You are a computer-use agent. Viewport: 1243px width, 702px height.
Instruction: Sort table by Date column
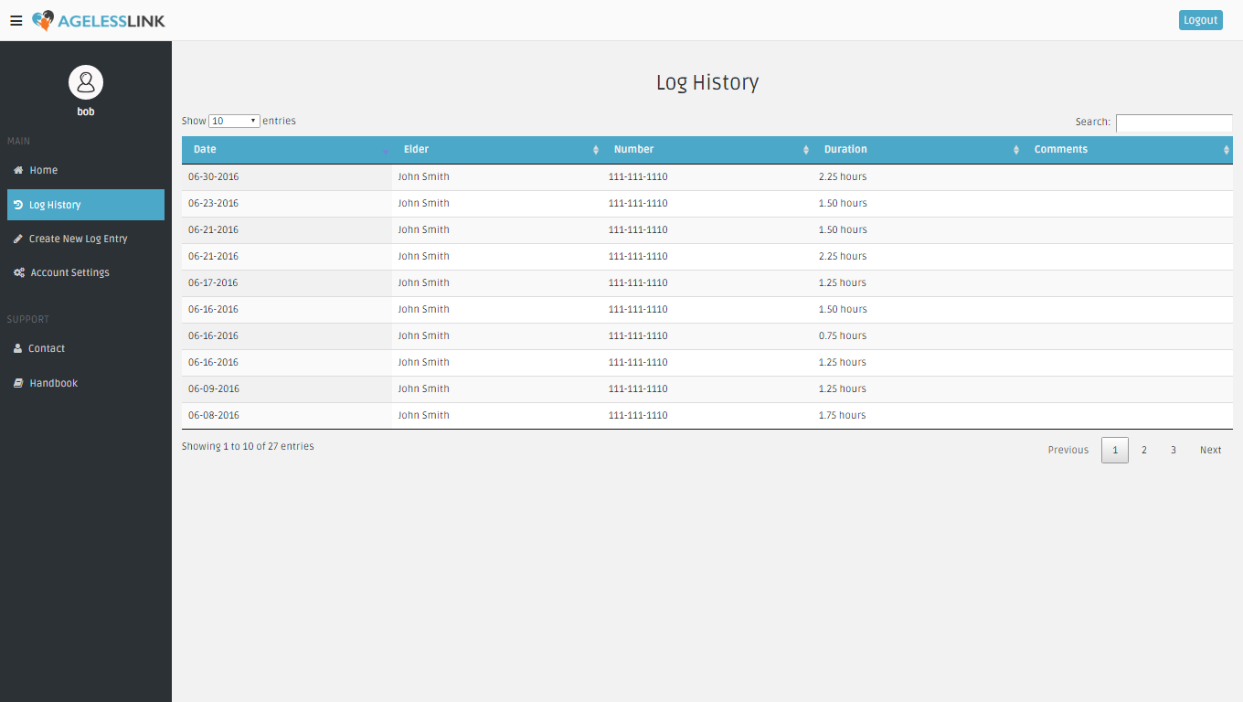[206, 149]
